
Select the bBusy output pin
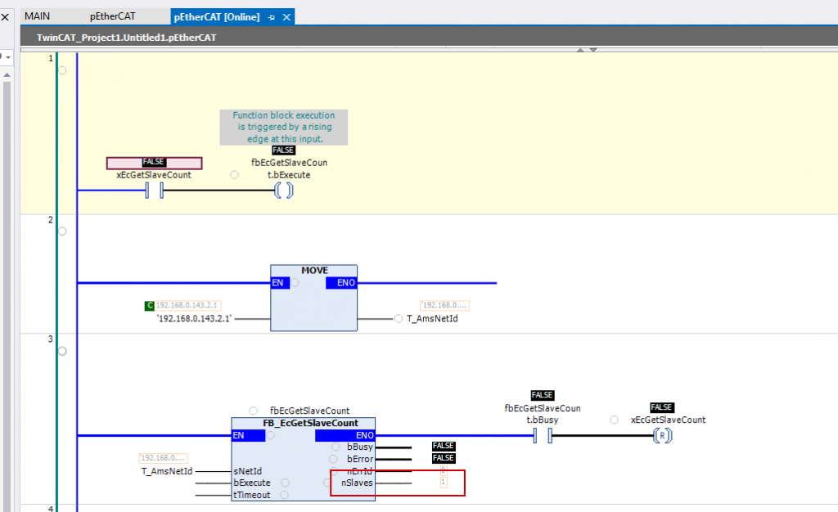[x=360, y=447]
